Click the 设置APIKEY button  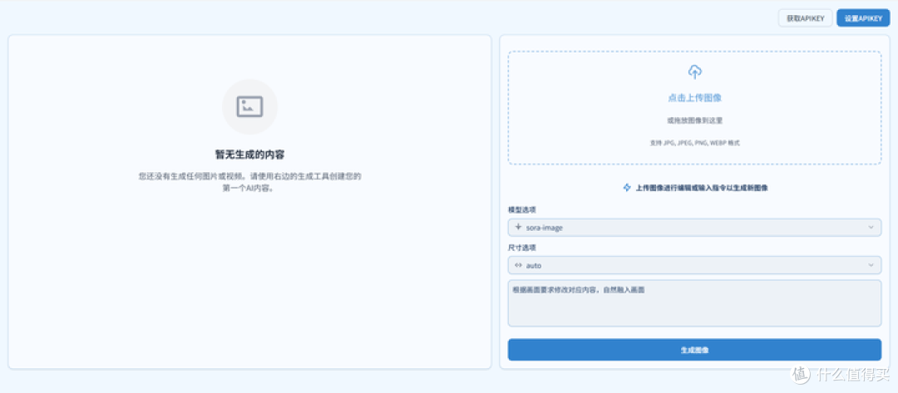click(x=862, y=18)
